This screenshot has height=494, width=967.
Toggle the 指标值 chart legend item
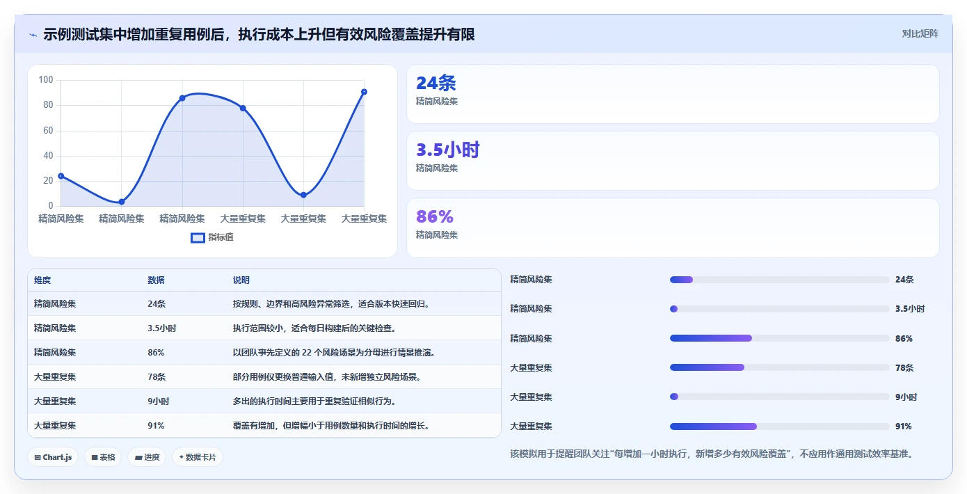click(x=212, y=237)
